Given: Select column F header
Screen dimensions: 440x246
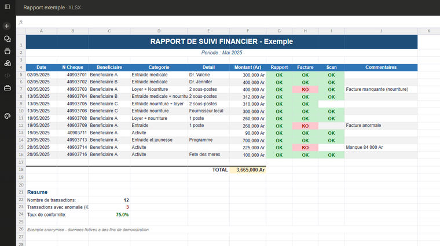Looking at the screenshot, I should [x=248, y=31].
